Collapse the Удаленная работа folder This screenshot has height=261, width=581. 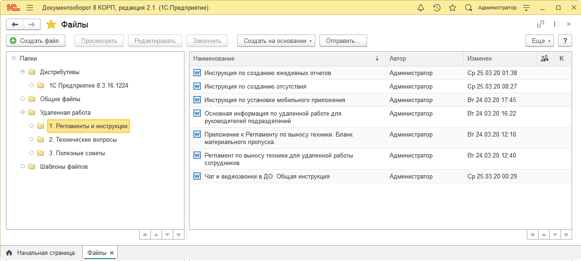coord(23,112)
